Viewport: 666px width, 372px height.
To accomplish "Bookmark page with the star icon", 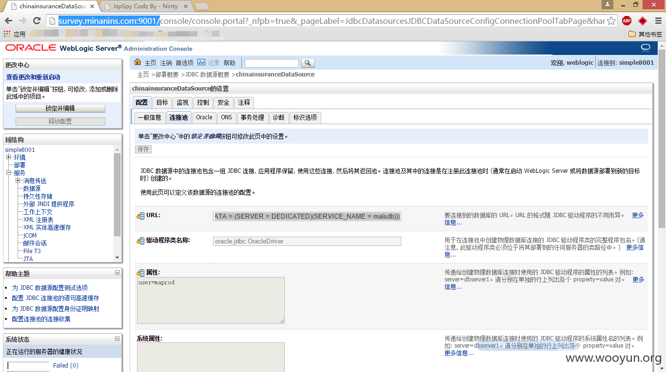I will click(x=611, y=21).
